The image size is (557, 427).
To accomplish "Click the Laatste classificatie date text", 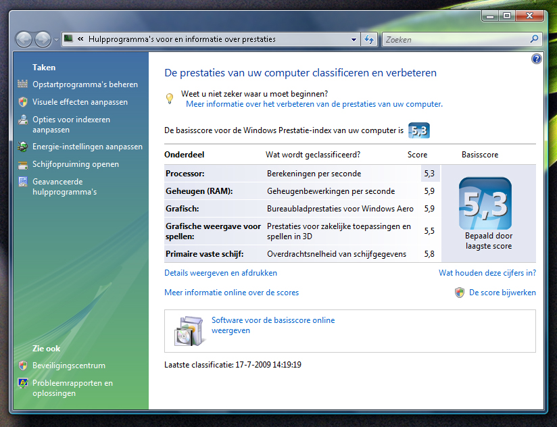I will click(x=233, y=365).
